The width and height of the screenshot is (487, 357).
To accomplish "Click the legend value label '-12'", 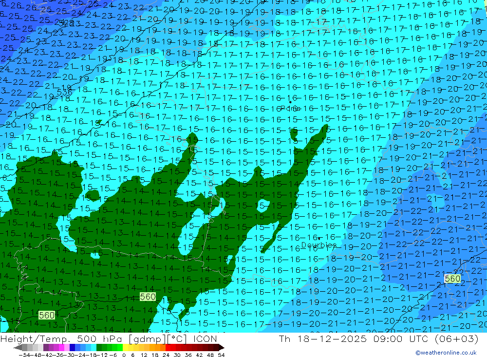I will point(101,355).
